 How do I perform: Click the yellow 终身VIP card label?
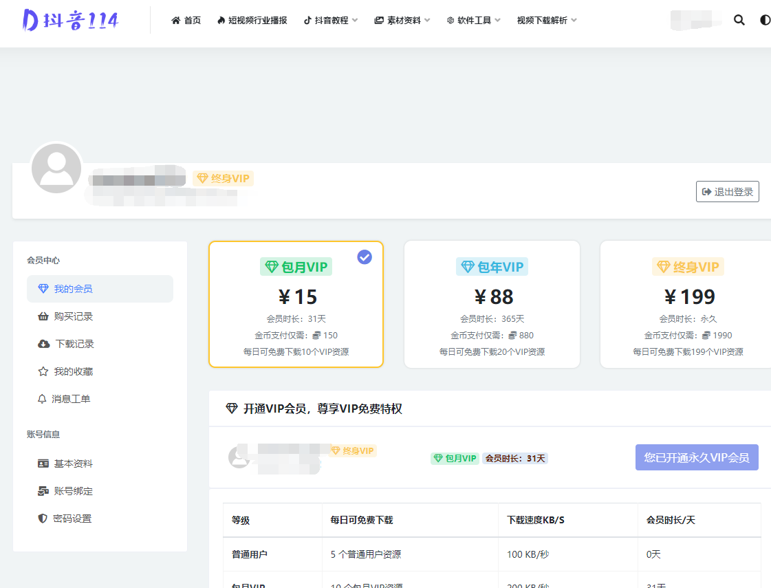(688, 267)
